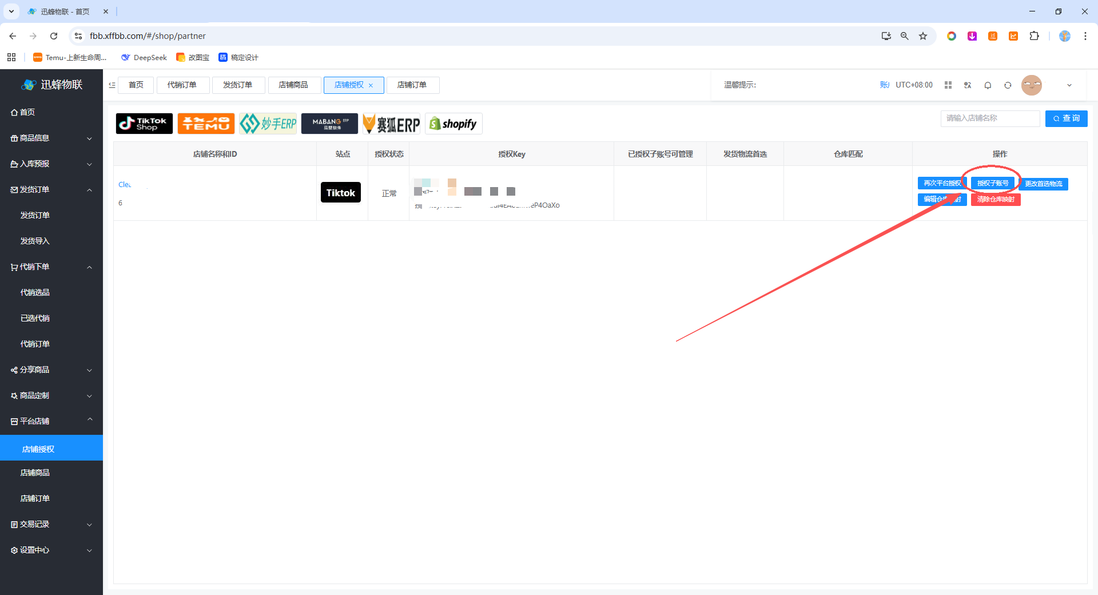
Task: Click the 赛狐ERP platform logo
Action: pos(392,124)
